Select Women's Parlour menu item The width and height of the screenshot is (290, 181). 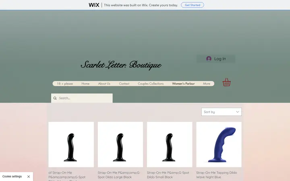point(183,84)
